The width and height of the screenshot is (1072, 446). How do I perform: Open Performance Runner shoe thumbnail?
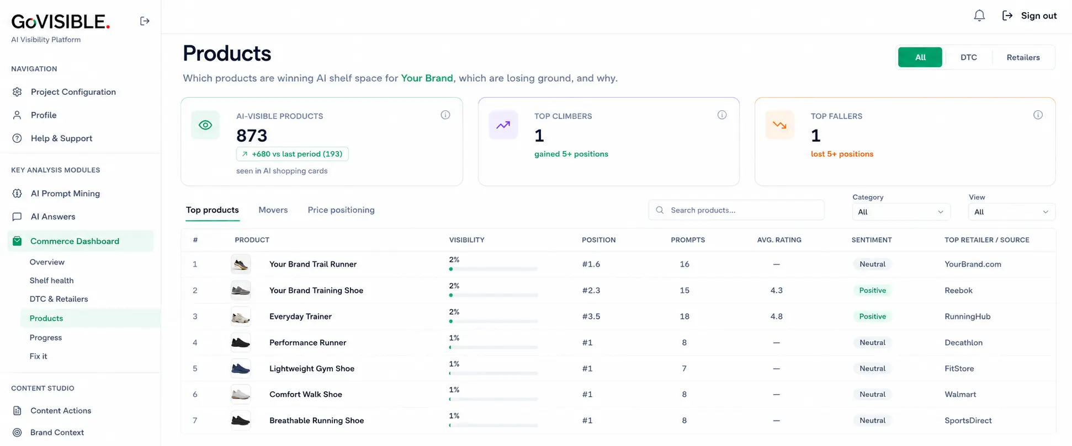point(241,342)
